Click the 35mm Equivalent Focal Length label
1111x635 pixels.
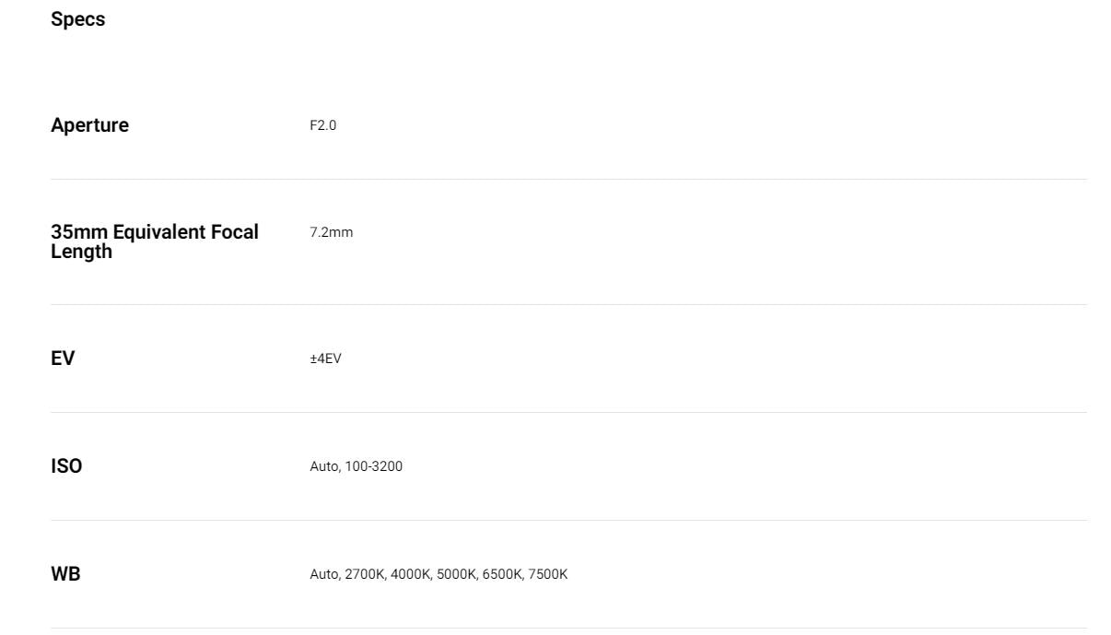point(155,241)
